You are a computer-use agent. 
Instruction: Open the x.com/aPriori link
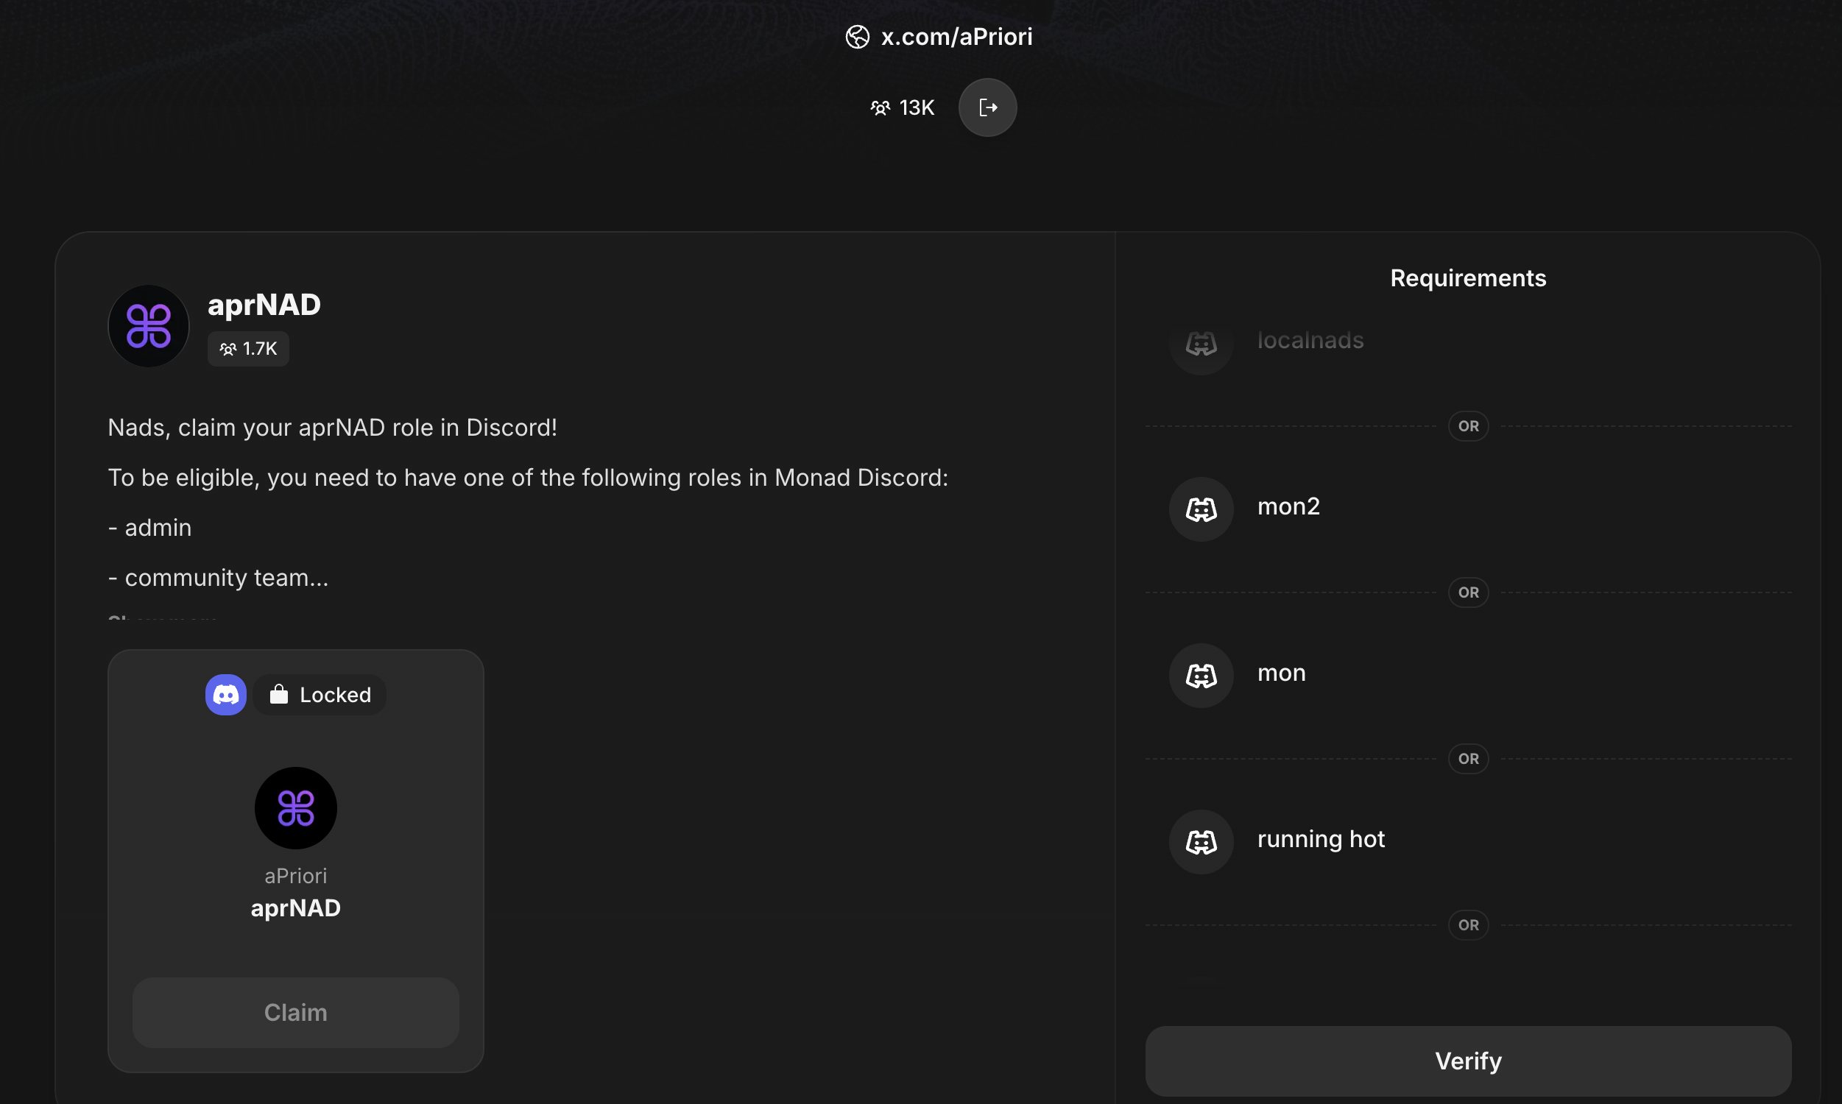click(x=956, y=37)
